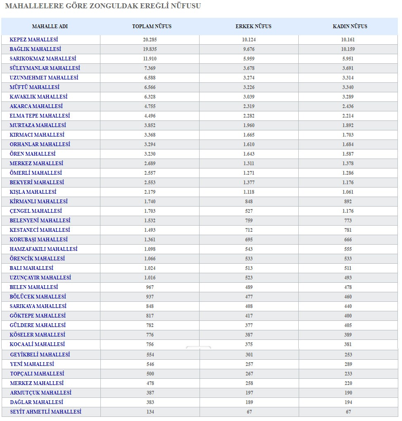Open the ÇENGEL MAHALLESİ link
The height and width of the screenshot is (421, 402).
click(36, 211)
